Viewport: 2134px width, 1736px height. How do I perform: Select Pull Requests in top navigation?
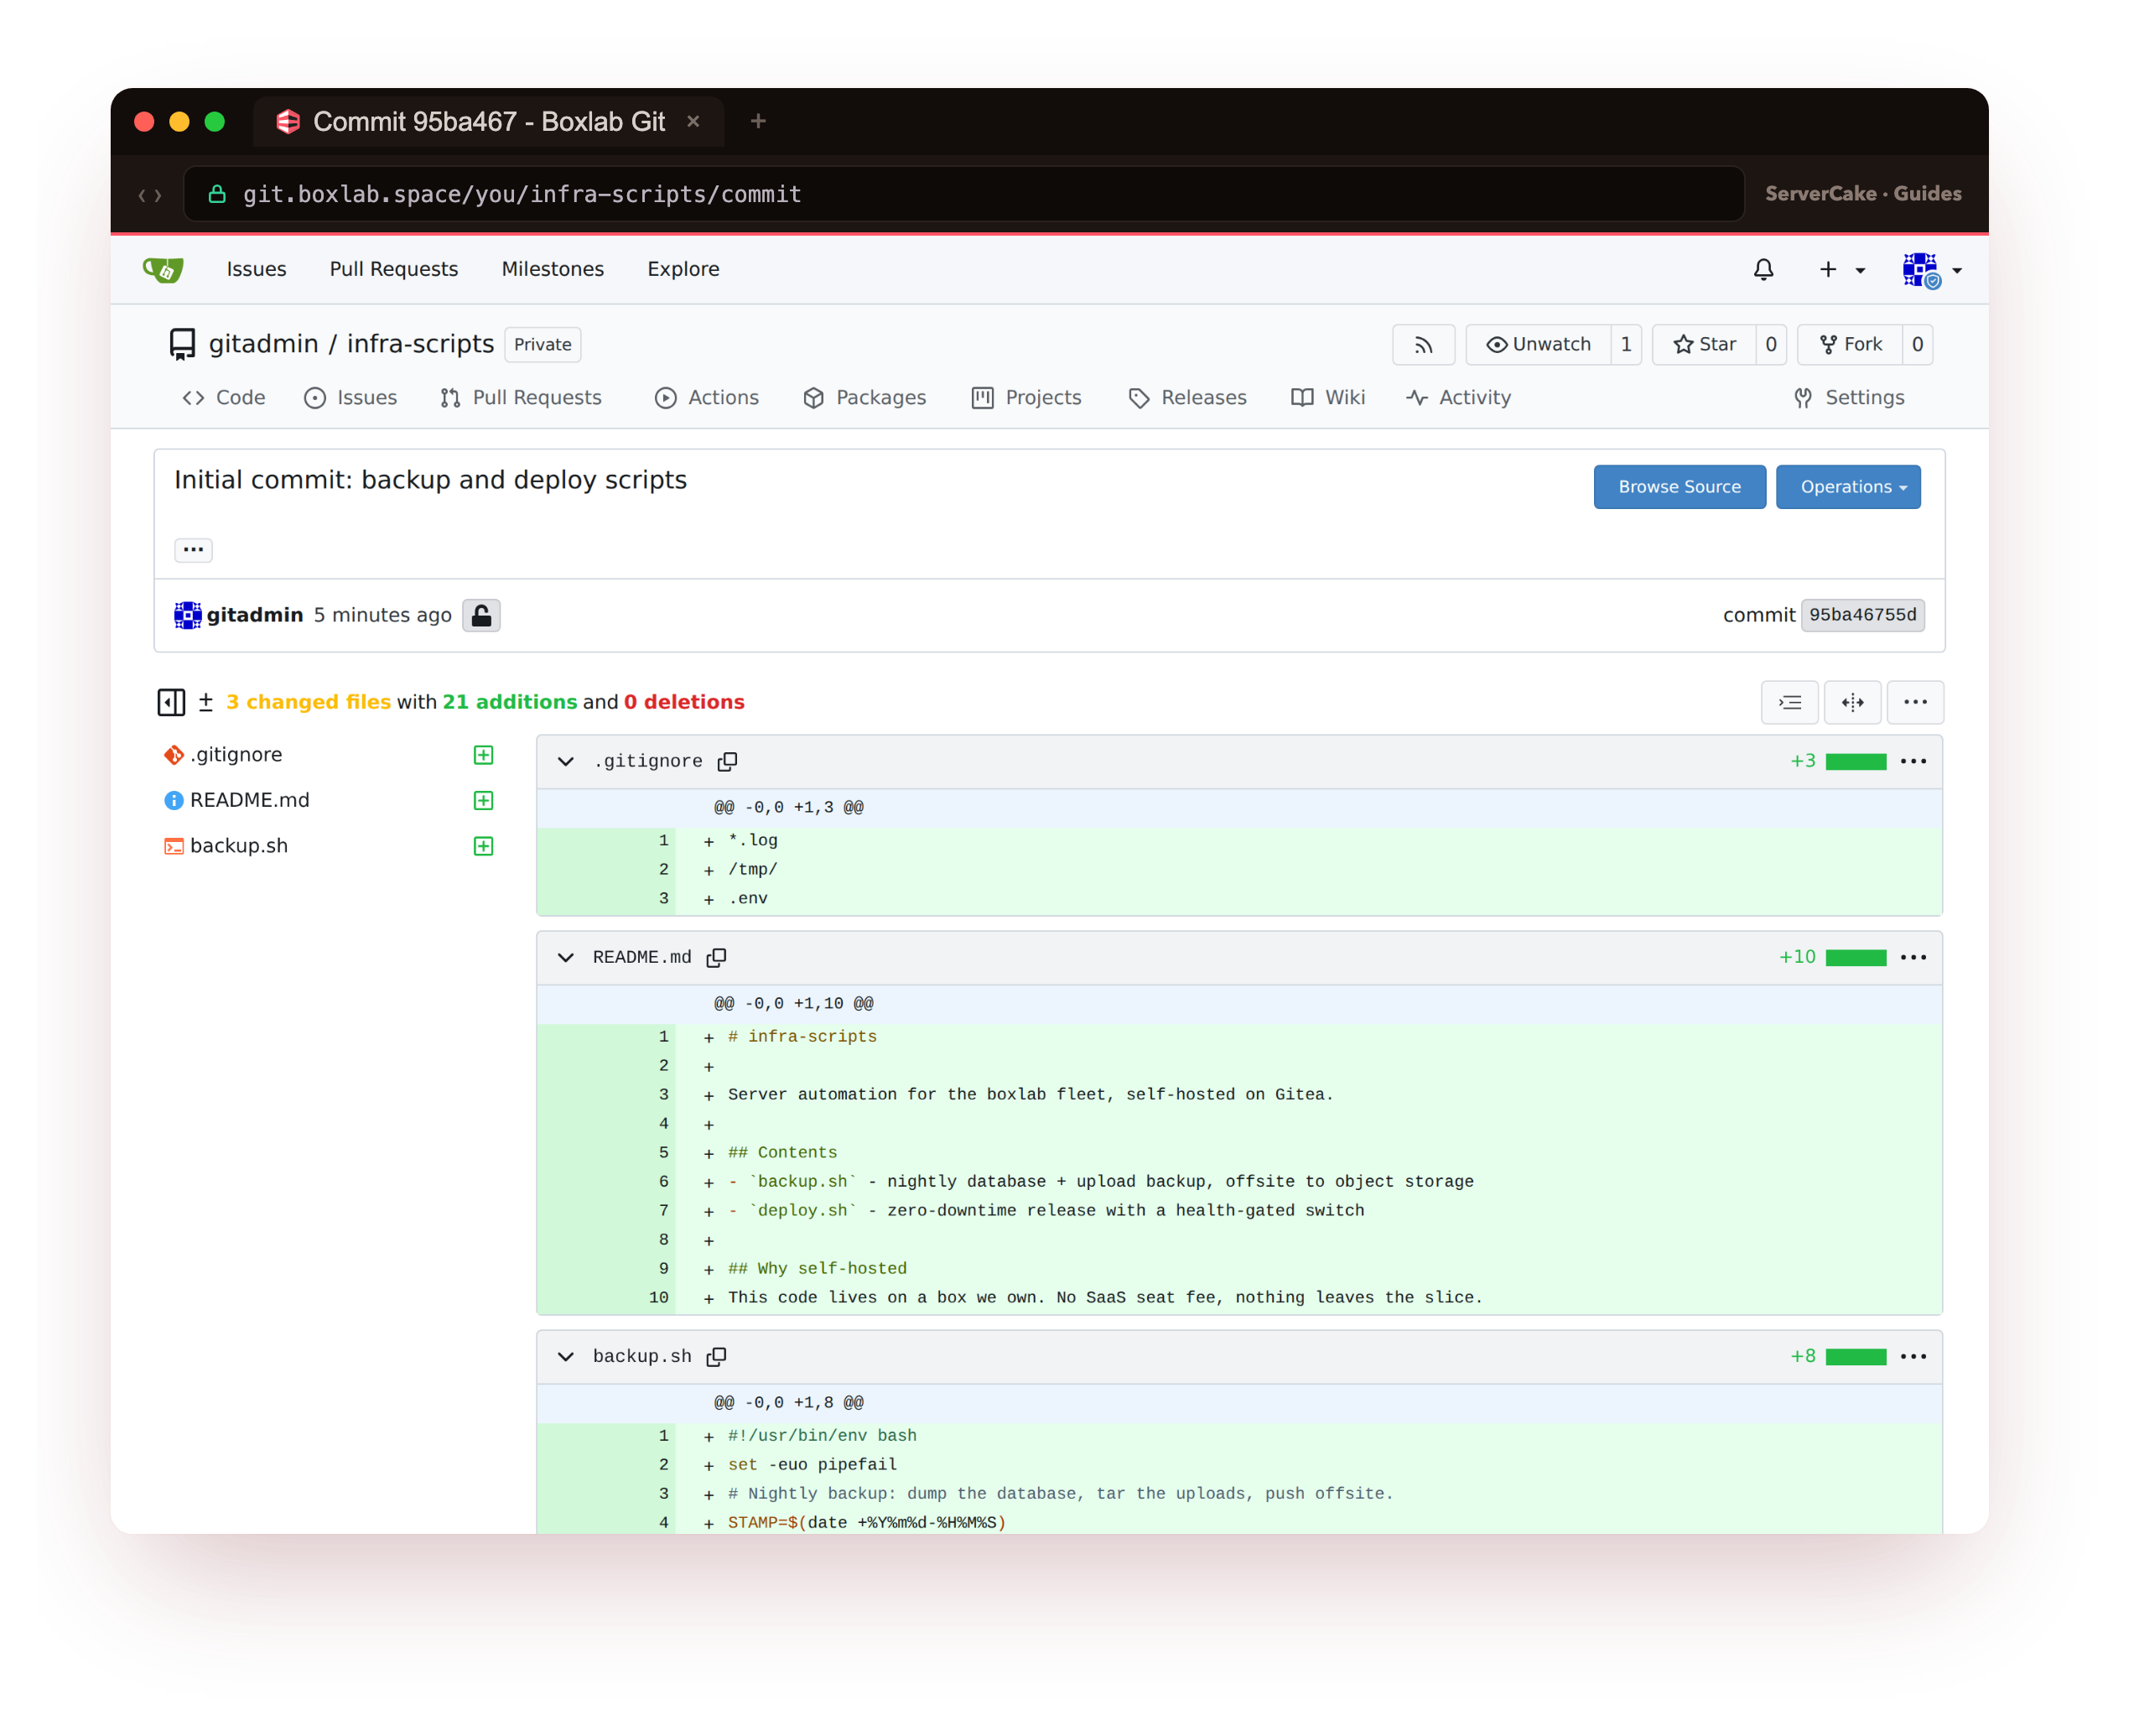[x=394, y=270]
